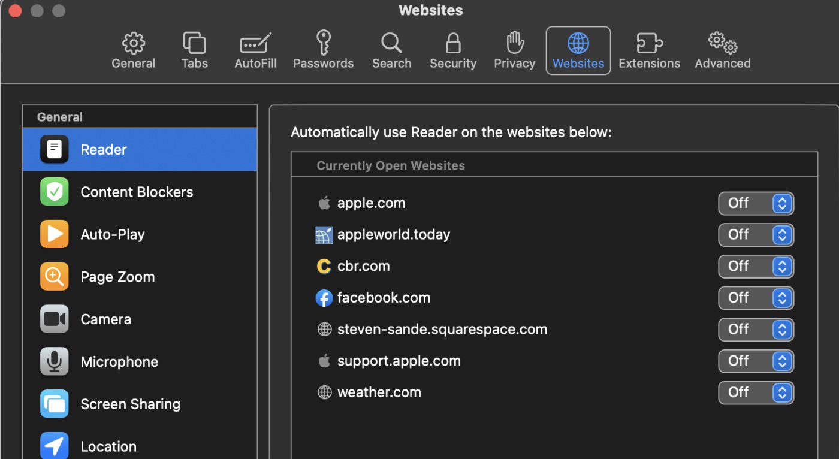The width and height of the screenshot is (839, 459).
Task: Click the red close window button
Action: click(x=14, y=11)
